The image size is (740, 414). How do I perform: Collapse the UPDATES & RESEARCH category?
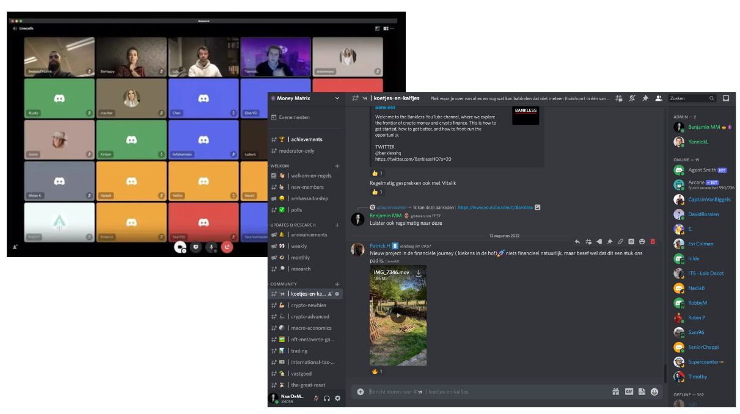point(293,225)
